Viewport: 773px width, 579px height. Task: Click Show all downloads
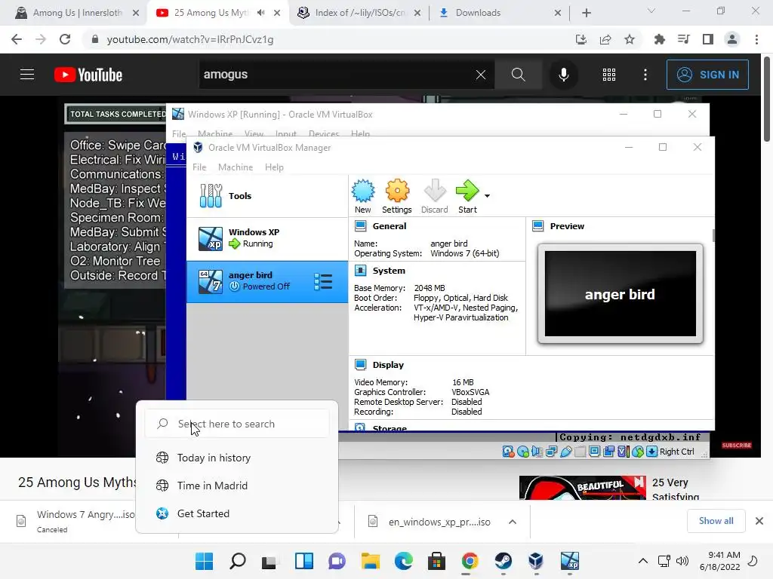click(x=716, y=521)
